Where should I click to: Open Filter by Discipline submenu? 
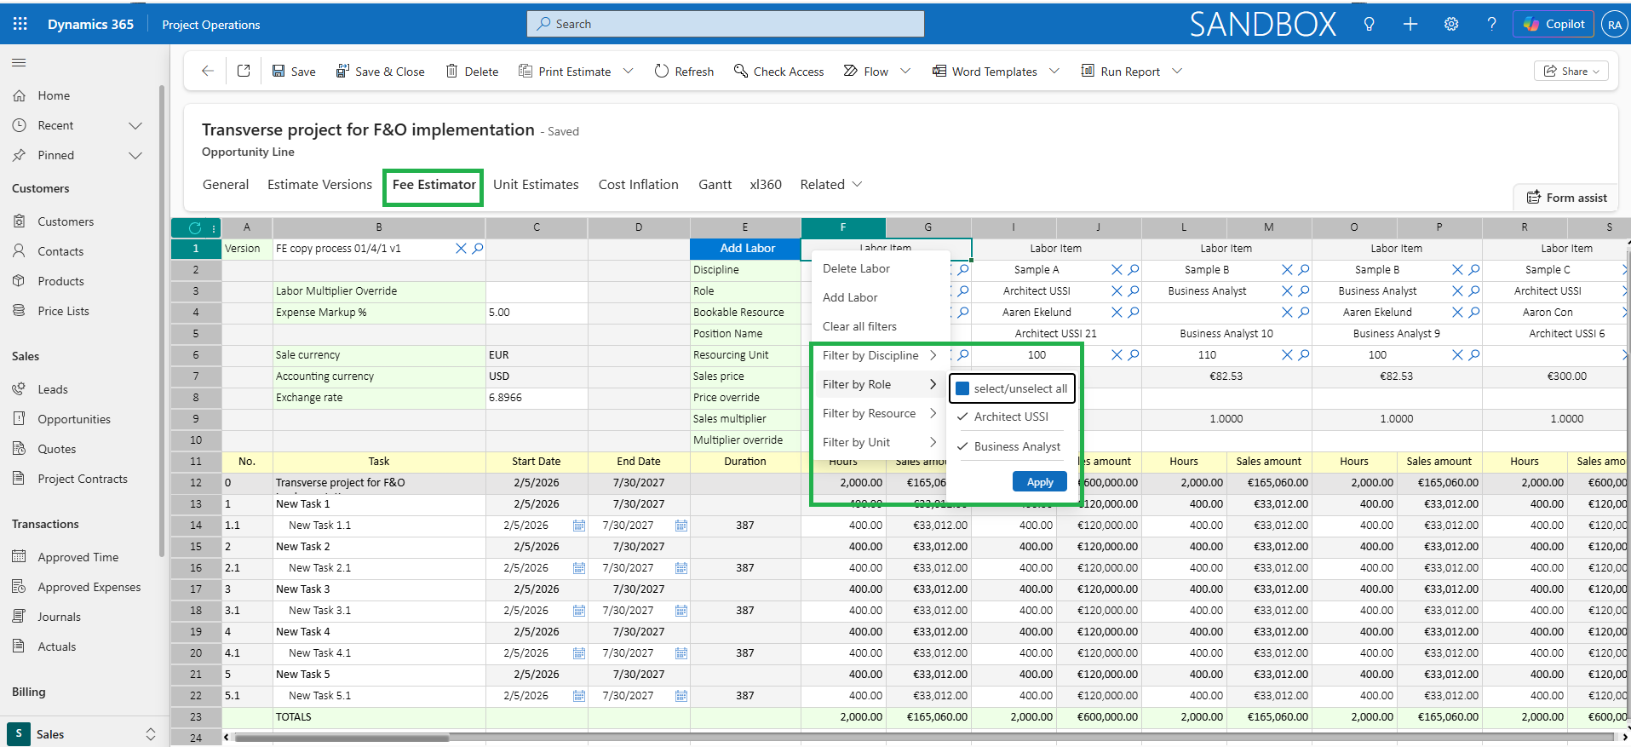(x=877, y=355)
